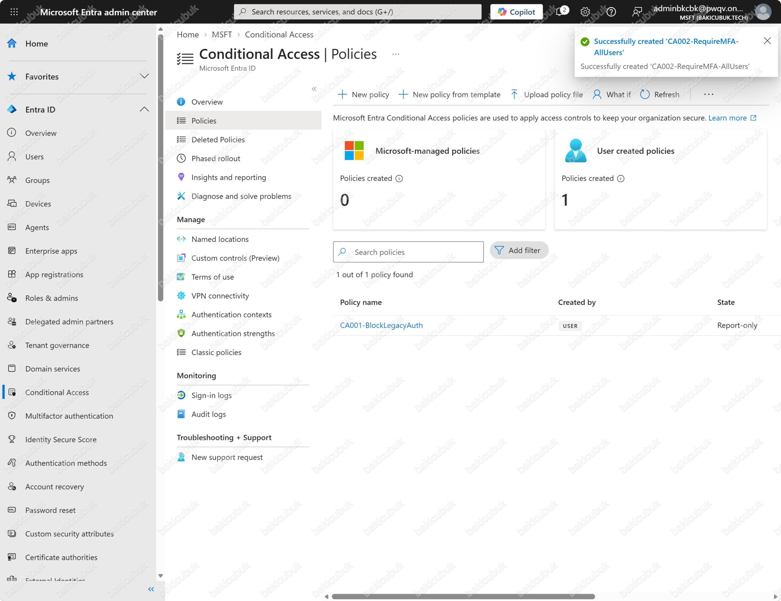Open Named locations in Manage menu

tap(220, 239)
